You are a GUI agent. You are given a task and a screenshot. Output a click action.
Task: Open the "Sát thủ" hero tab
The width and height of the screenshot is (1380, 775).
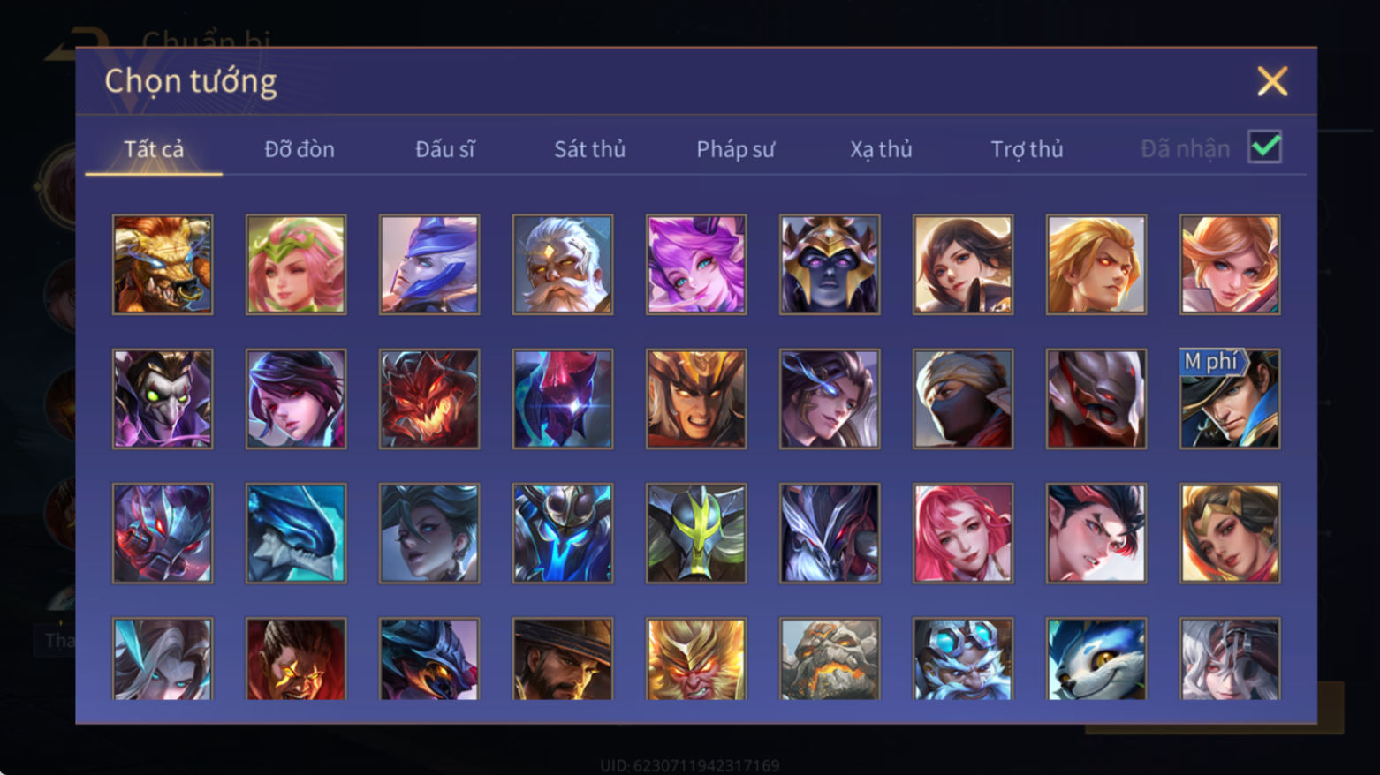pos(589,149)
